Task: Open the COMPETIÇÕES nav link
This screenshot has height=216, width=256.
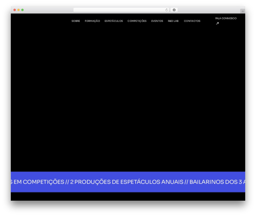Action: pyautogui.click(x=137, y=21)
